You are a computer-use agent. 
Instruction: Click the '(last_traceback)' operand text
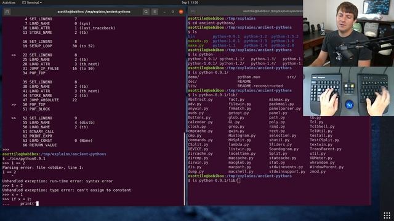97,28
